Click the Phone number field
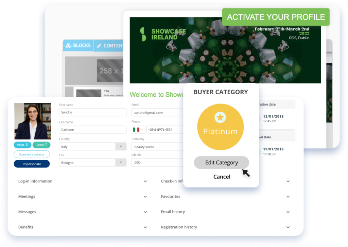 pos(165,130)
